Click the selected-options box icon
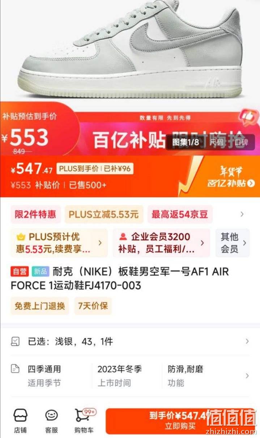The height and width of the screenshot is (438, 260). click(x=15, y=341)
